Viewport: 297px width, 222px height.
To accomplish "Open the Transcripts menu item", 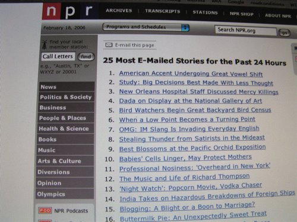I will tap(162, 11).
